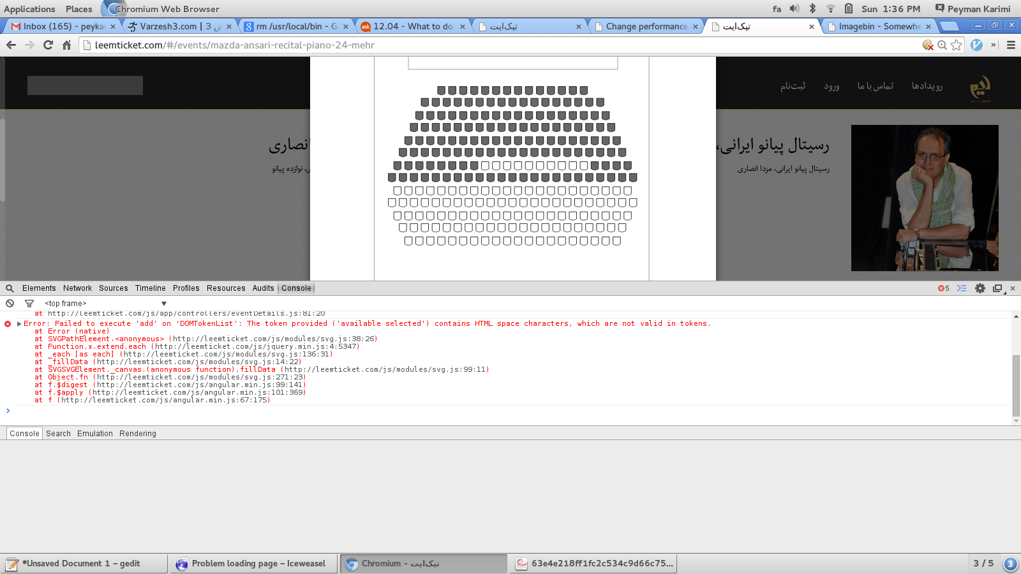This screenshot has height=574, width=1021.
Task: Open the browser home page icon
Action: (x=66, y=45)
